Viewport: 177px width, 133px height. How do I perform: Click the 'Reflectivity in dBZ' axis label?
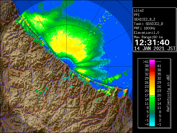click(168, 93)
